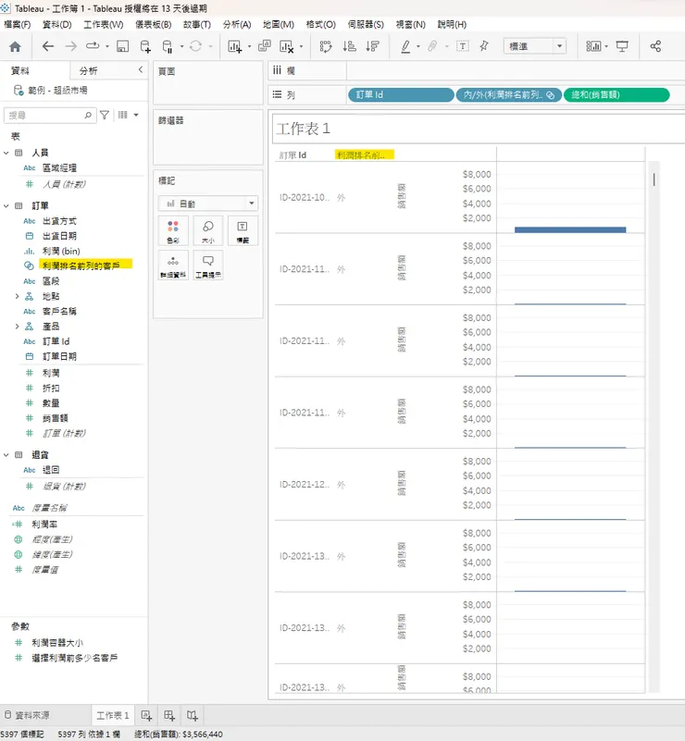The image size is (685, 741).
Task: Clear the sheet toolbar icon
Action: (x=286, y=46)
